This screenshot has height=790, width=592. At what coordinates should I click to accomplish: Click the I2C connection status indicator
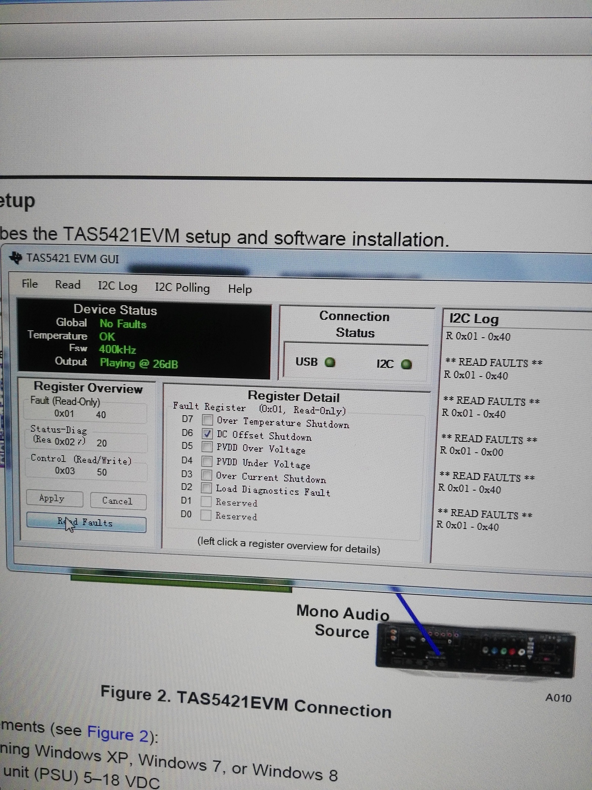pyautogui.click(x=406, y=365)
